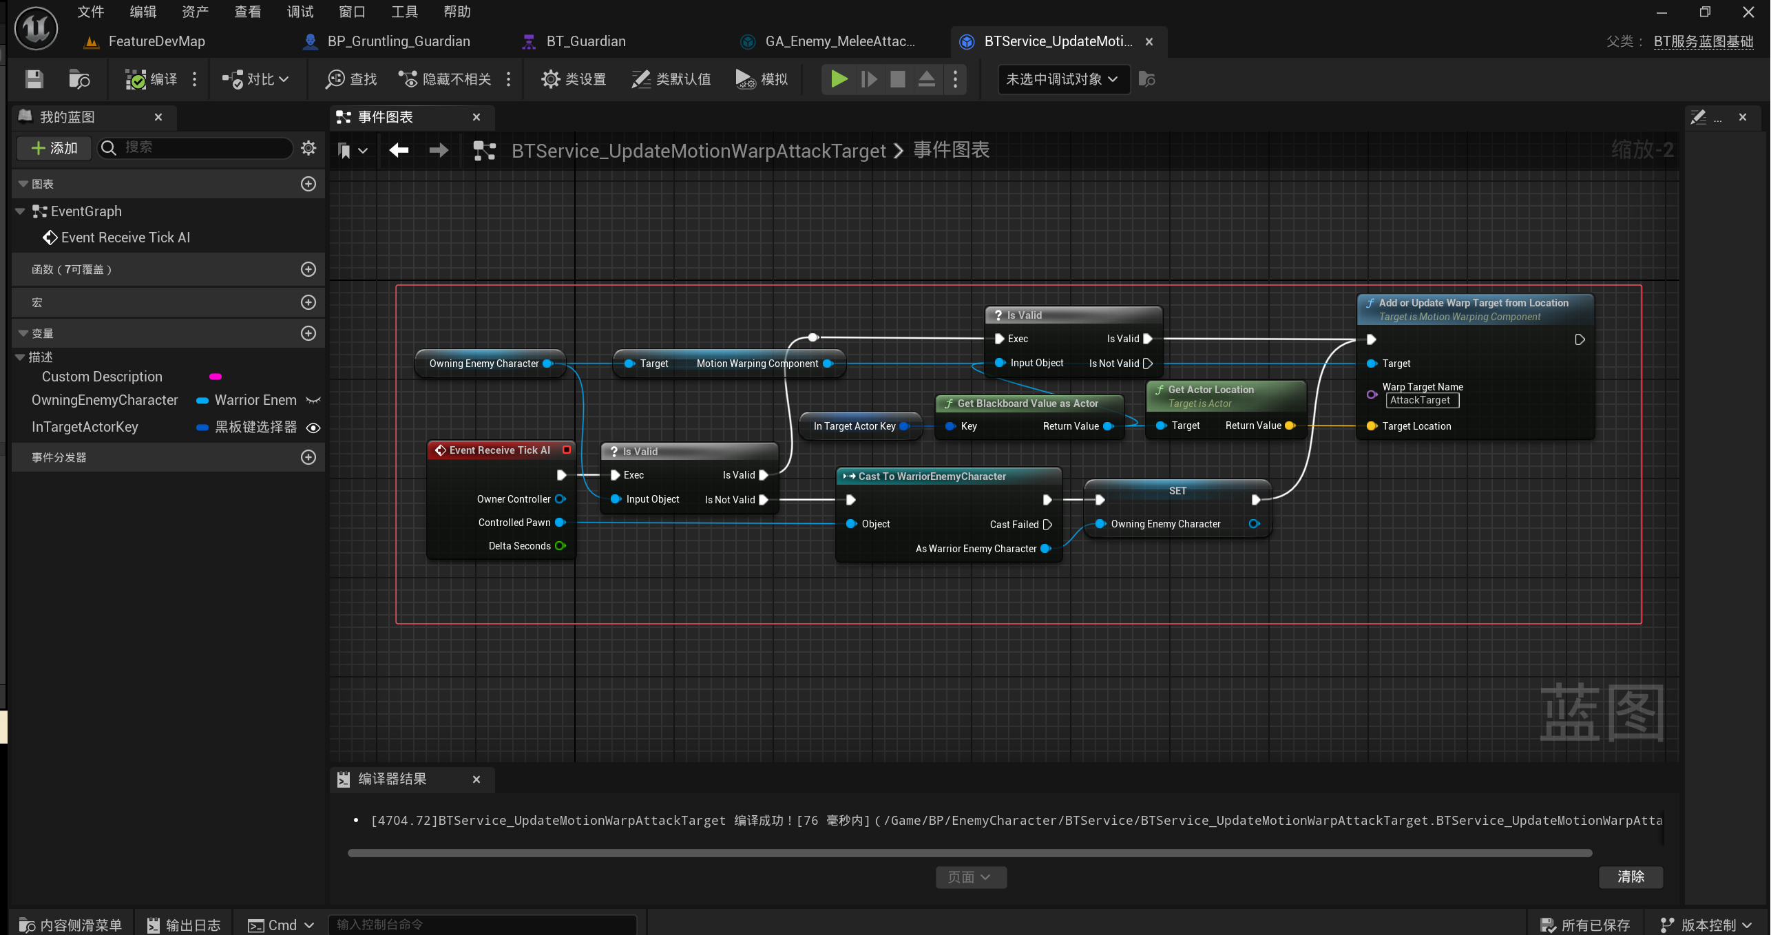This screenshot has width=1771, height=935.
Task: Toggle 隐藏不相关 hide unrelated nodes
Action: pos(446,79)
